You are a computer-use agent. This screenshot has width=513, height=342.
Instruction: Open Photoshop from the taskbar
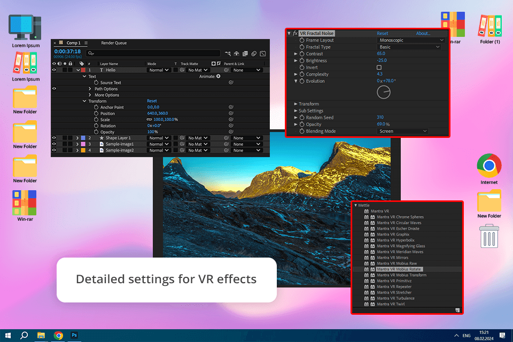click(74, 335)
